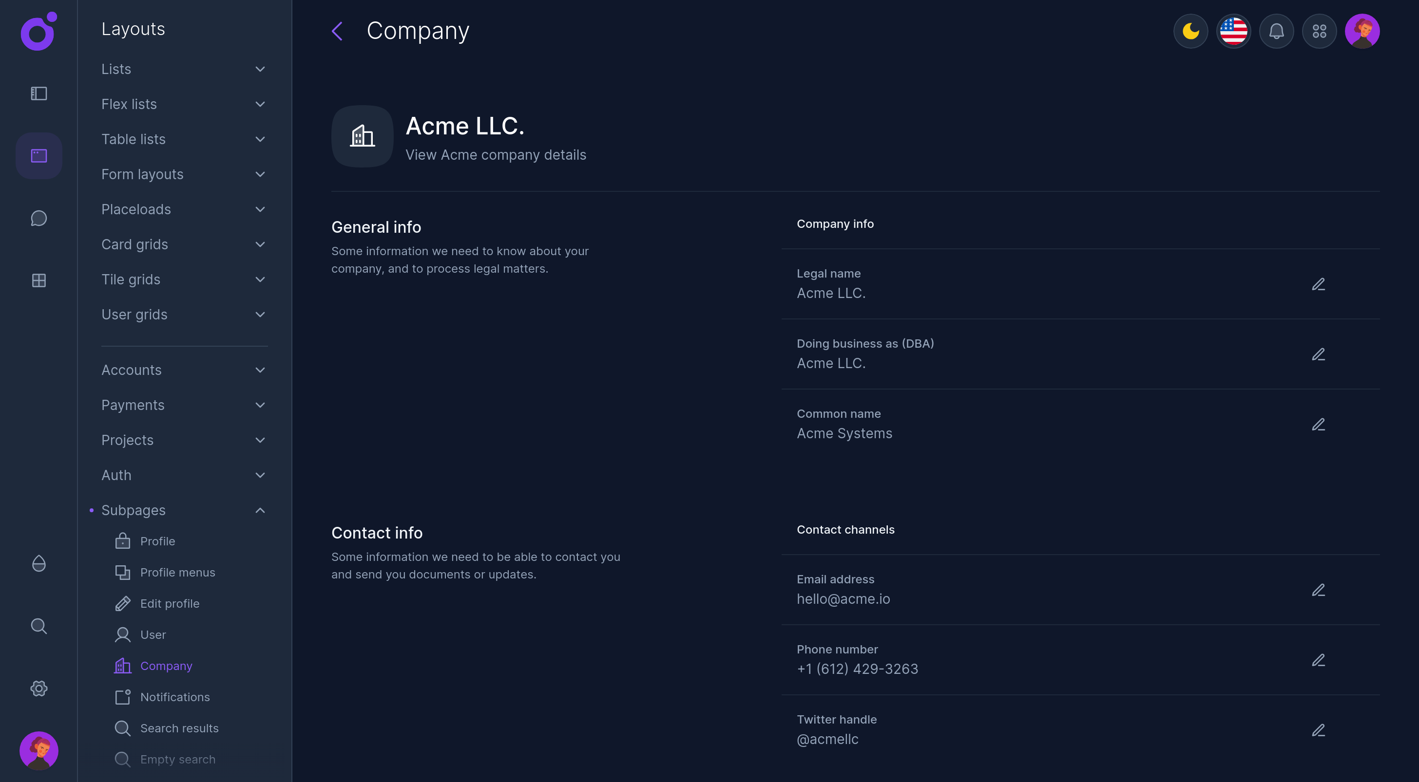Open the Search results subpage link
Image resolution: width=1419 pixels, height=782 pixels.
(179, 728)
